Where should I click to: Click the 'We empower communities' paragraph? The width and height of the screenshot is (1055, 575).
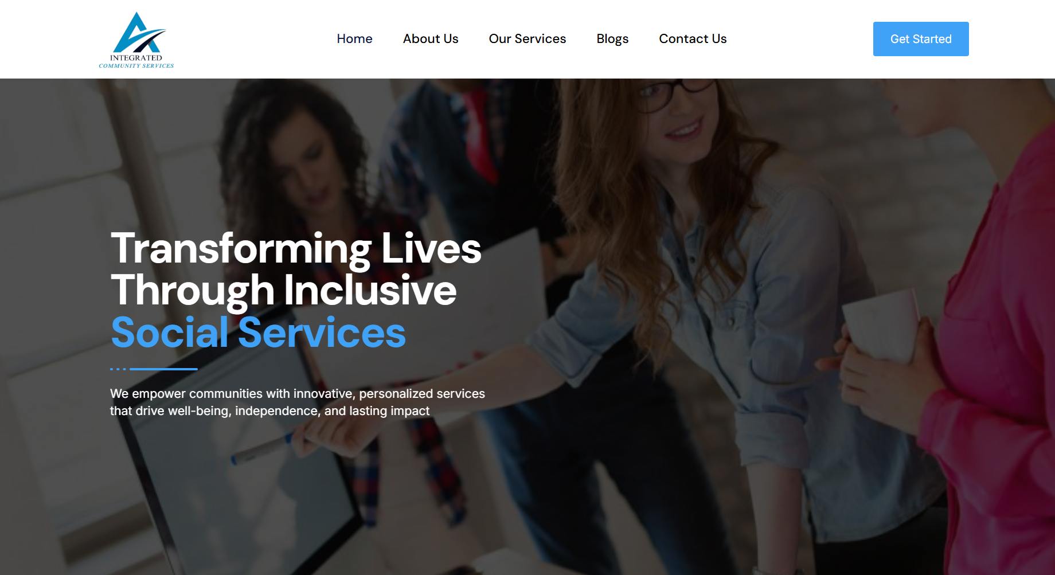298,402
